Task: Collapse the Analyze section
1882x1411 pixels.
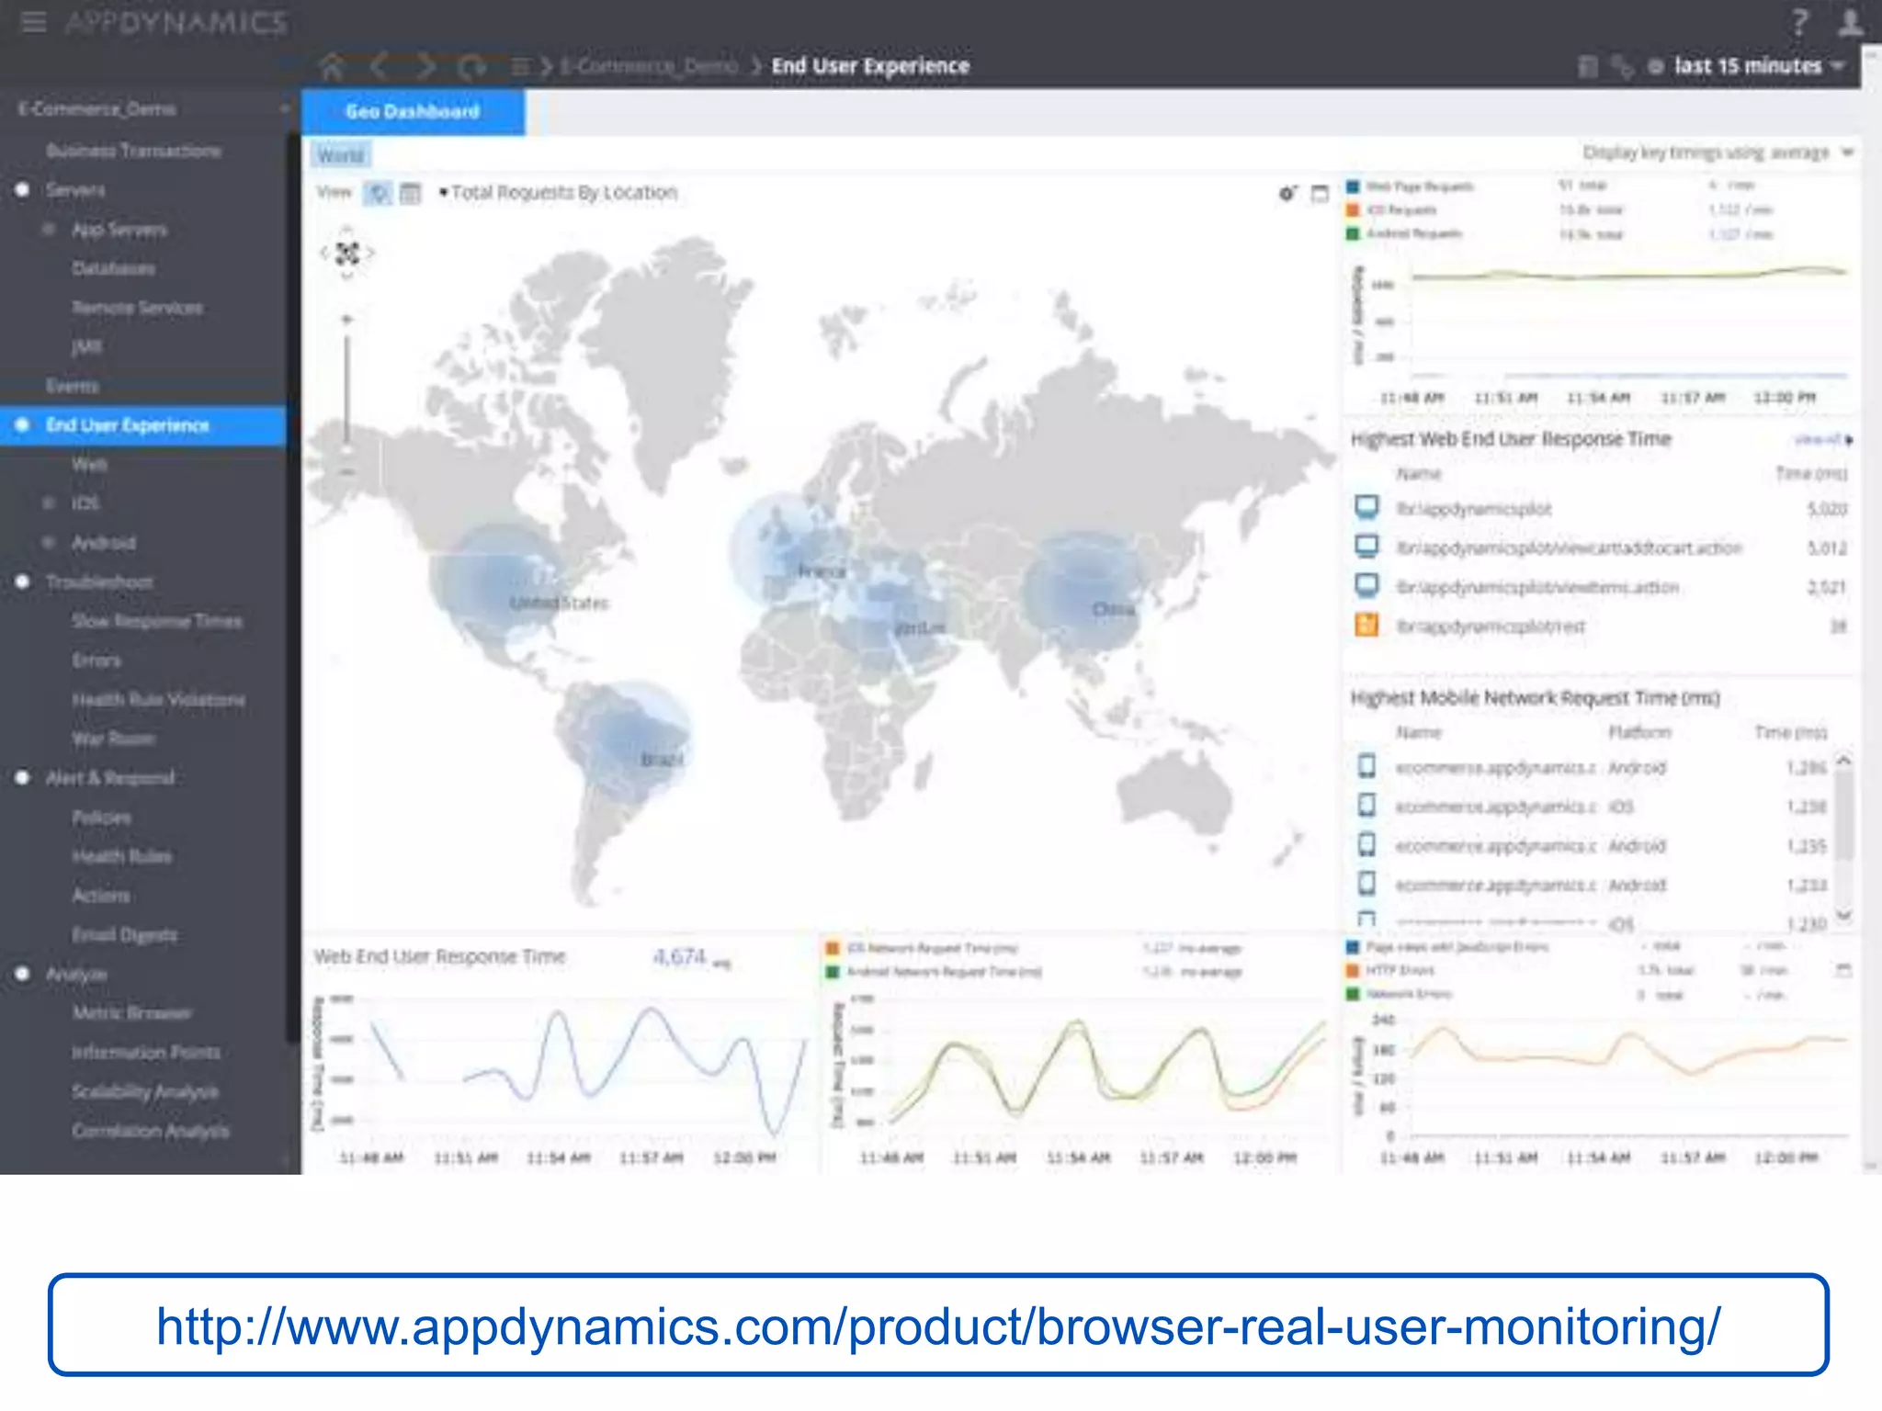Action: [x=23, y=974]
